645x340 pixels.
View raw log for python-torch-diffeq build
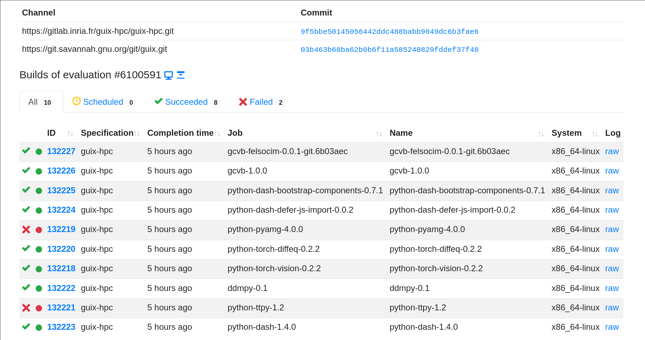(612, 249)
